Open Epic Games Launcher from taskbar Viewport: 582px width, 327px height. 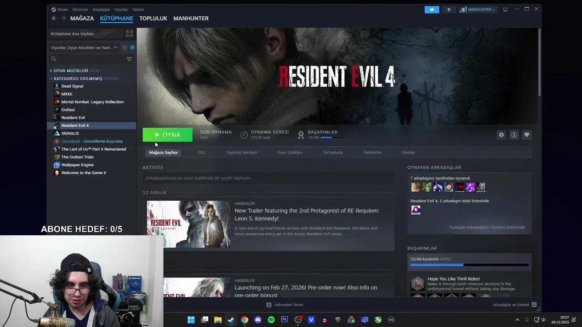[338, 320]
